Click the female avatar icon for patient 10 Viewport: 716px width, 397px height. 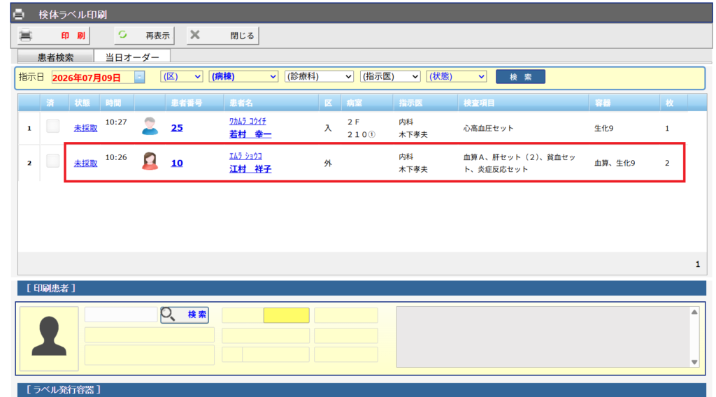(150, 161)
